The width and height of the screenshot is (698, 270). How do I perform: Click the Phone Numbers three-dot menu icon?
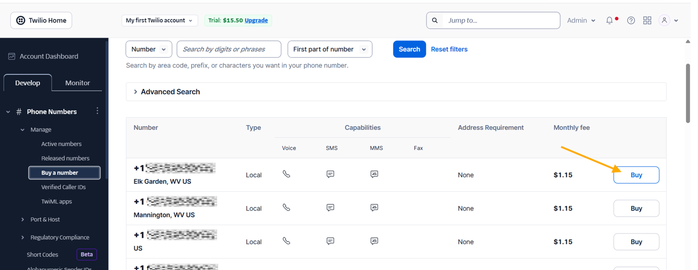click(97, 111)
